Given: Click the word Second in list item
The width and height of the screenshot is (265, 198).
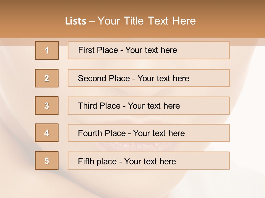Looking at the screenshot, I should (92, 78).
